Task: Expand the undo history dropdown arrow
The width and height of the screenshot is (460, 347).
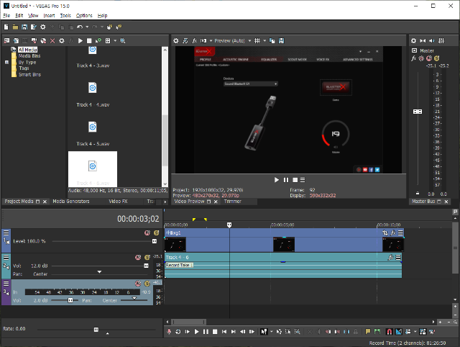Action: coord(87,27)
